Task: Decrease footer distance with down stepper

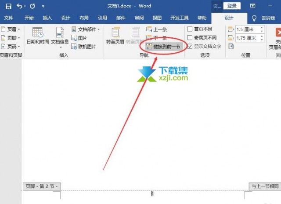Action: point(262,40)
